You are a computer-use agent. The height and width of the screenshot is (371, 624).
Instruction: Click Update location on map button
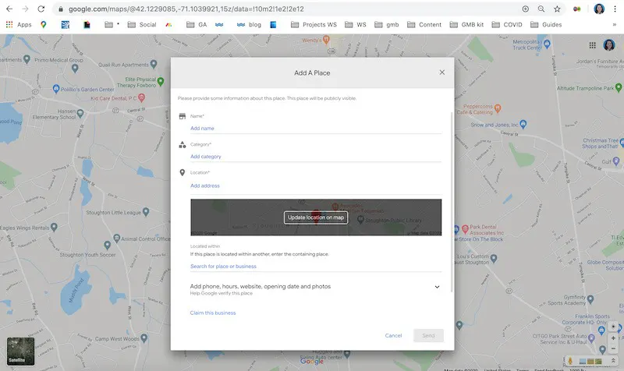click(316, 217)
